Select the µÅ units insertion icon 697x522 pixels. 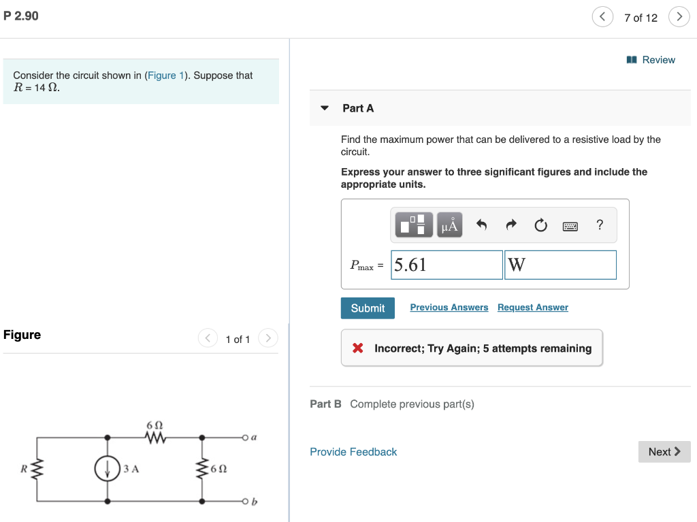[449, 225]
